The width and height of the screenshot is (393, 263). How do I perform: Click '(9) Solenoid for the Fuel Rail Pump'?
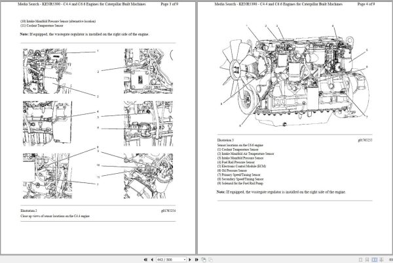coord(240,183)
